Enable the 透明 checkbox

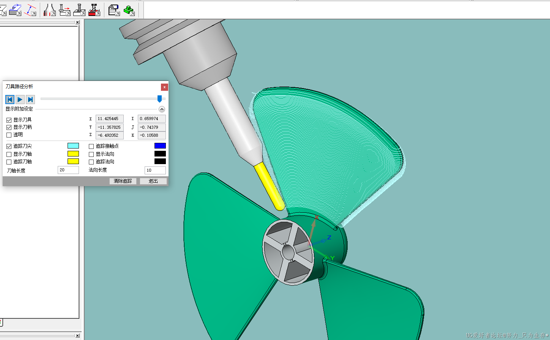pyautogui.click(x=9, y=135)
